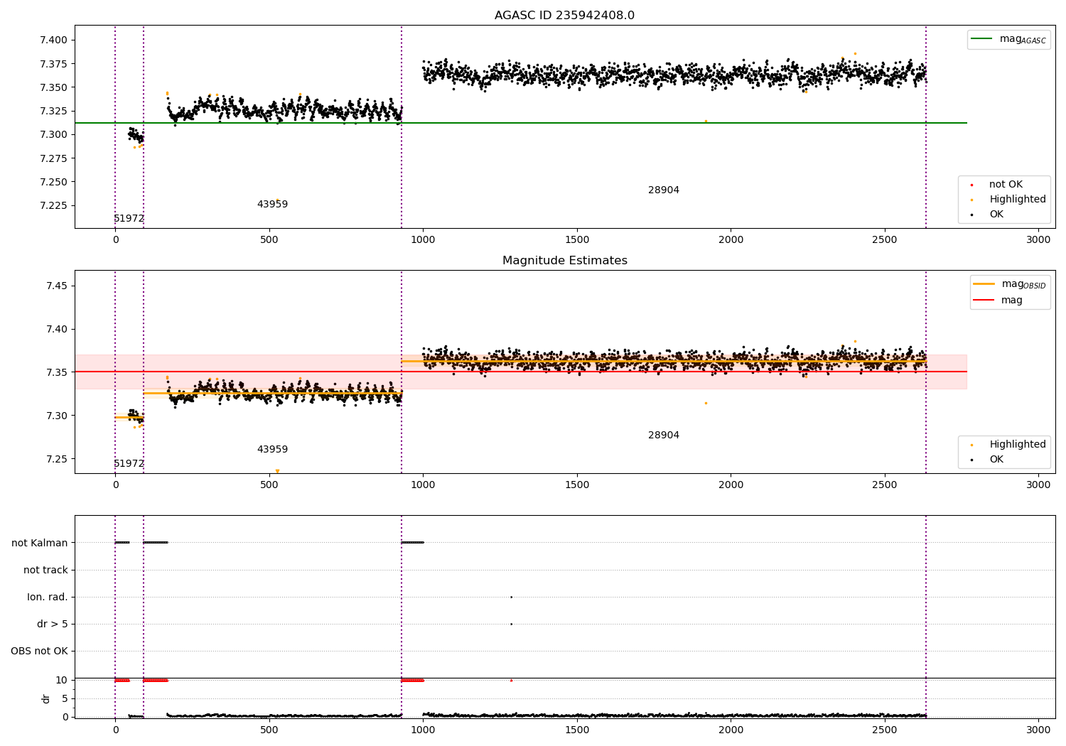Click the 7.325 y-axis tick label
This screenshot has width=1066, height=746.
point(54,112)
